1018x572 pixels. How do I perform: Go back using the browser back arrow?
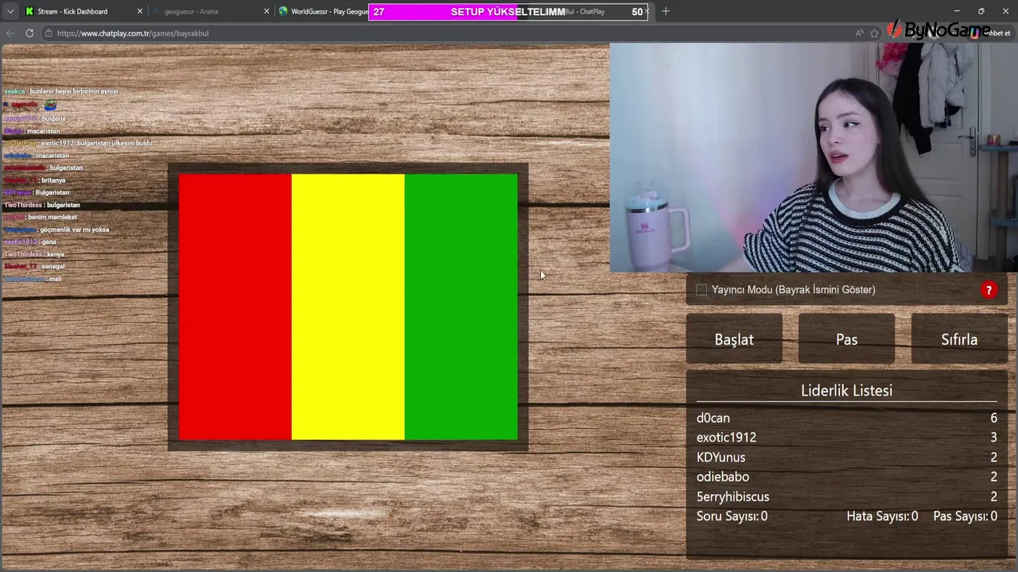pos(10,33)
